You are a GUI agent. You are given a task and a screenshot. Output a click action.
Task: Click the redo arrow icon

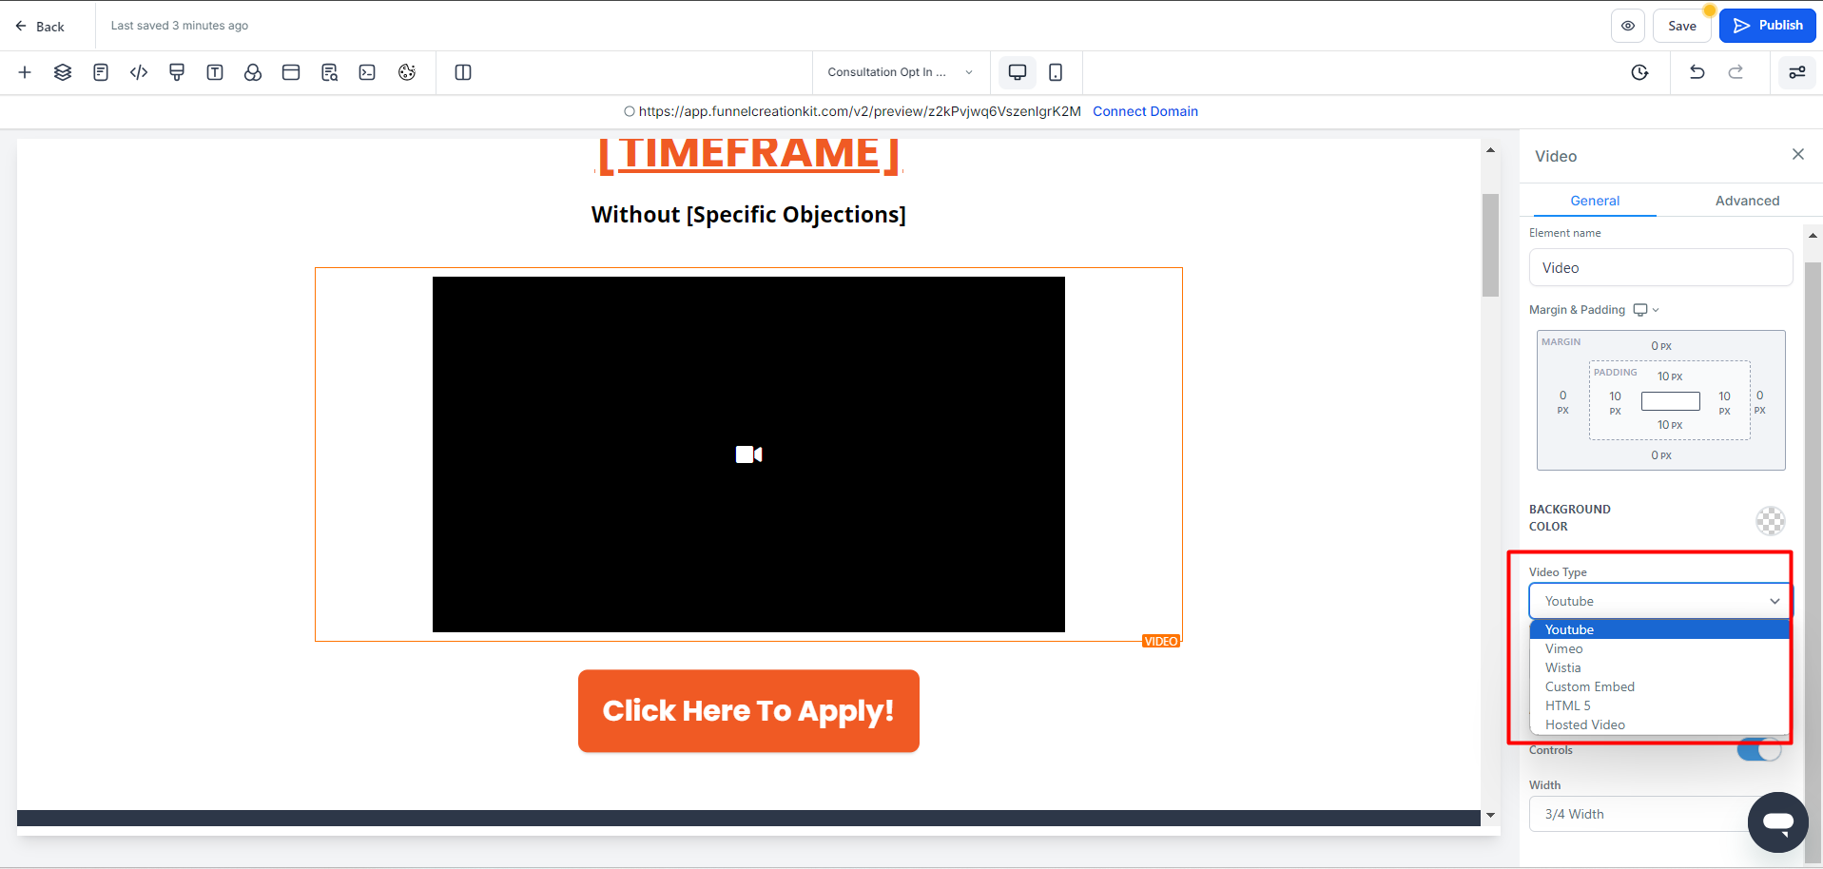[x=1736, y=72]
